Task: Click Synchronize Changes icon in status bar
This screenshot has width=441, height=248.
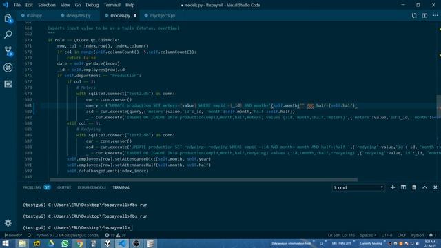Action: (29, 235)
